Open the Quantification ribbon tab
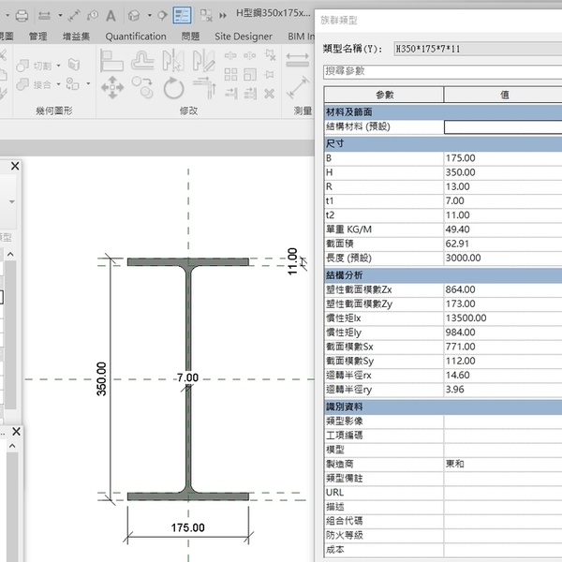The width and height of the screenshot is (562, 562). click(x=136, y=37)
